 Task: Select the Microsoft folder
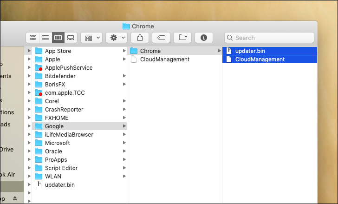[79, 143]
